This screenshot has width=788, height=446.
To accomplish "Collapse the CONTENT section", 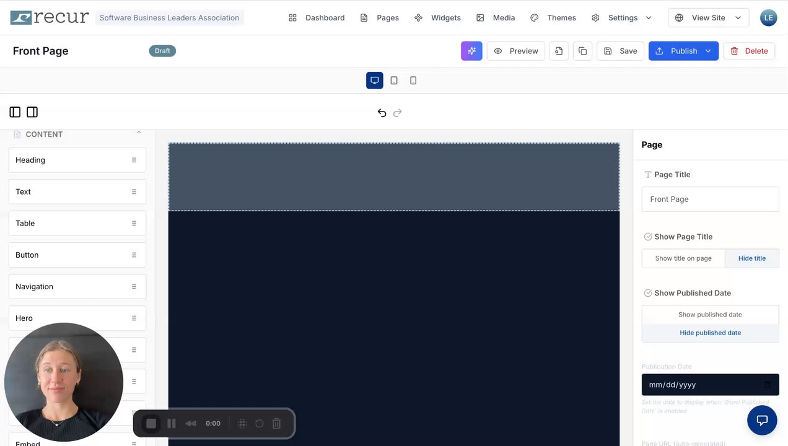I will pos(139,133).
